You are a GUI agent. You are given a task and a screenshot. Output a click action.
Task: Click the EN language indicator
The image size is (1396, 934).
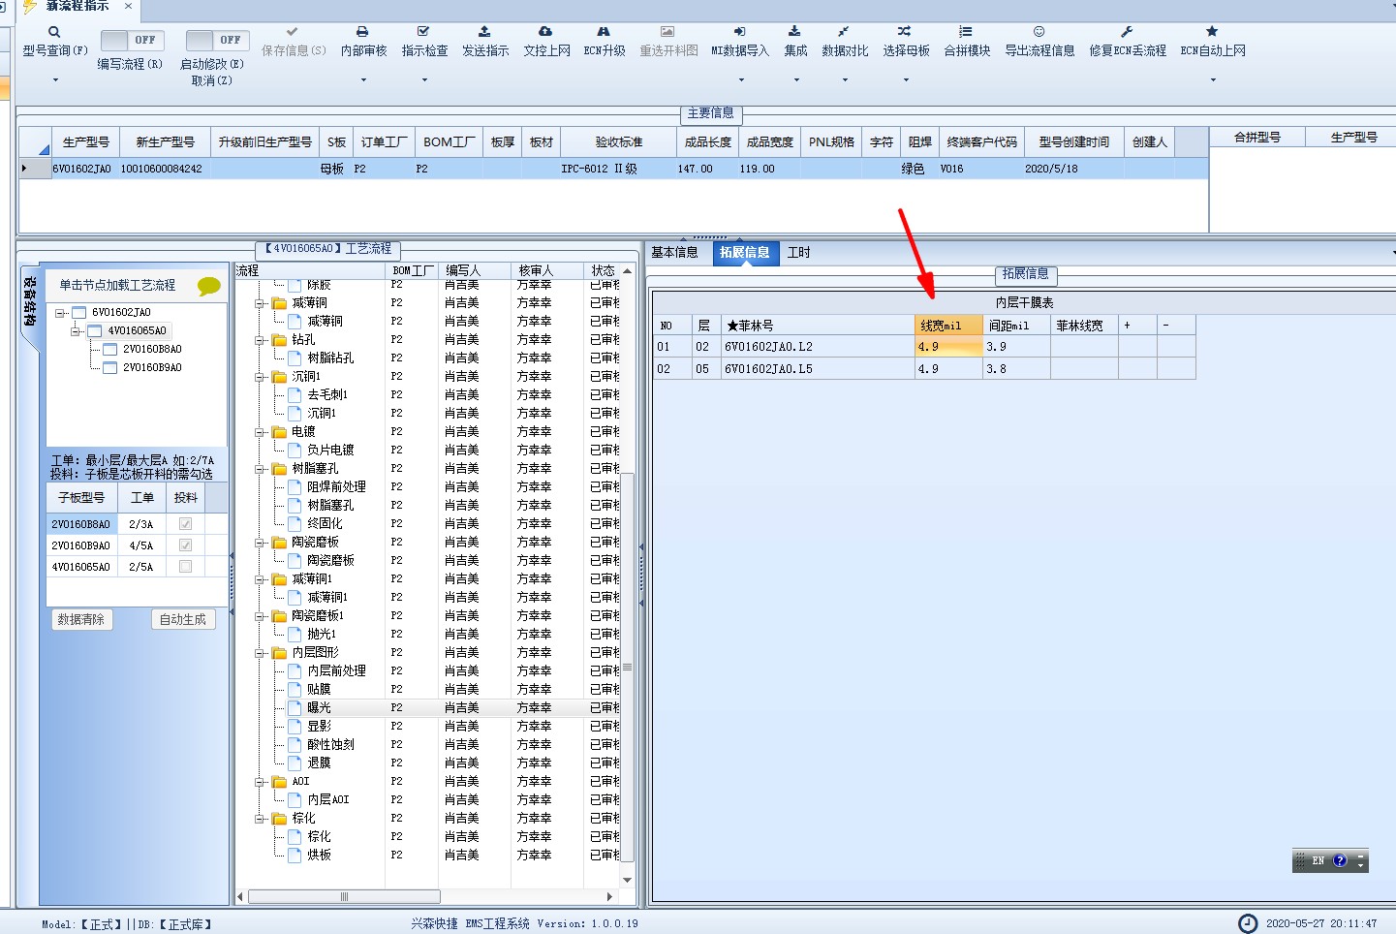[1318, 860]
